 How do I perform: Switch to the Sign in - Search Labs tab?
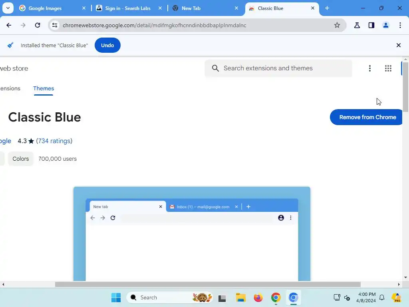(x=128, y=8)
